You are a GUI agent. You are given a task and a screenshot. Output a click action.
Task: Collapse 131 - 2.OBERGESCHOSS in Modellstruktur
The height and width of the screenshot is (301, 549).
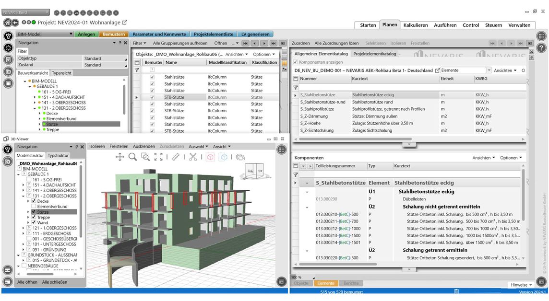coord(24,196)
